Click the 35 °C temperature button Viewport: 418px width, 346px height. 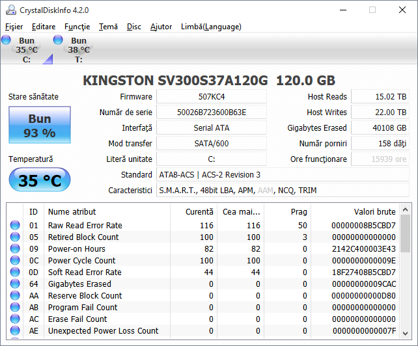point(40,180)
